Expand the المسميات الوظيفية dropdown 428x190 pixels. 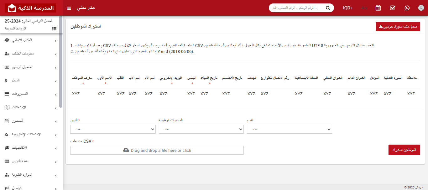201,129
